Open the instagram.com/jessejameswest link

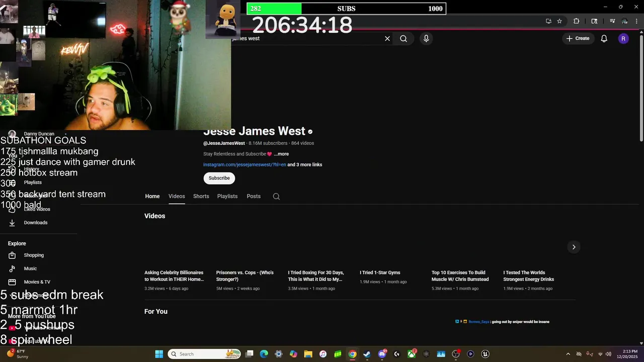click(x=245, y=164)
